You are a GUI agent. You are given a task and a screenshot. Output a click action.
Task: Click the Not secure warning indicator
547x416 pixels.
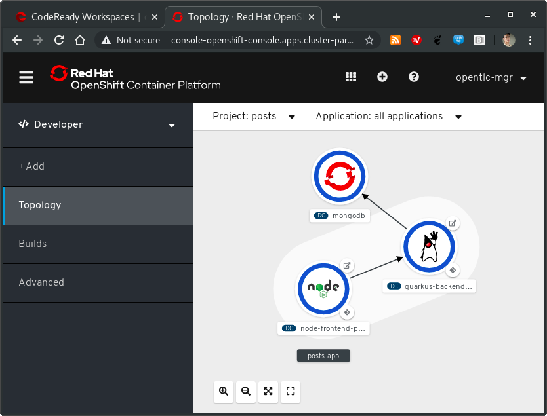(131, 41)
